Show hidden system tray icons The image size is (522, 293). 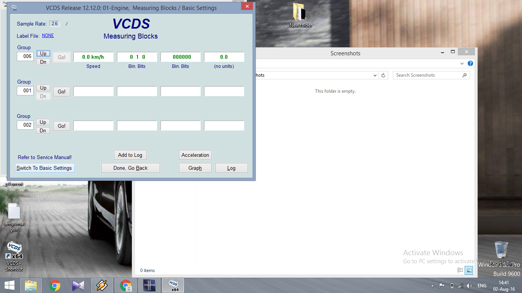click(432, 286)
